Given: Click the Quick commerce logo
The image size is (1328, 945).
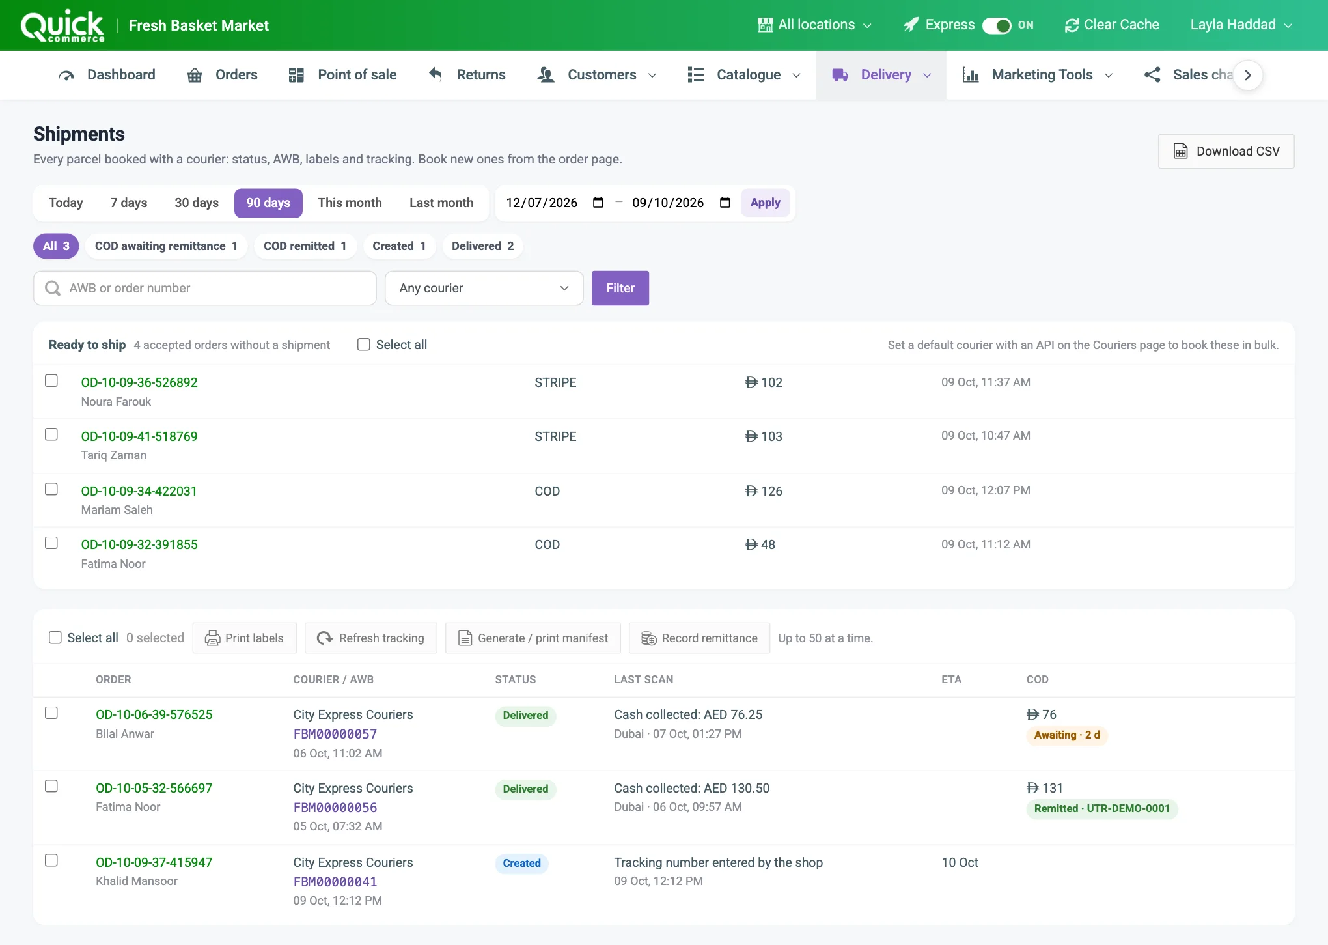Looking at the screenshot, I should (62, 25).
